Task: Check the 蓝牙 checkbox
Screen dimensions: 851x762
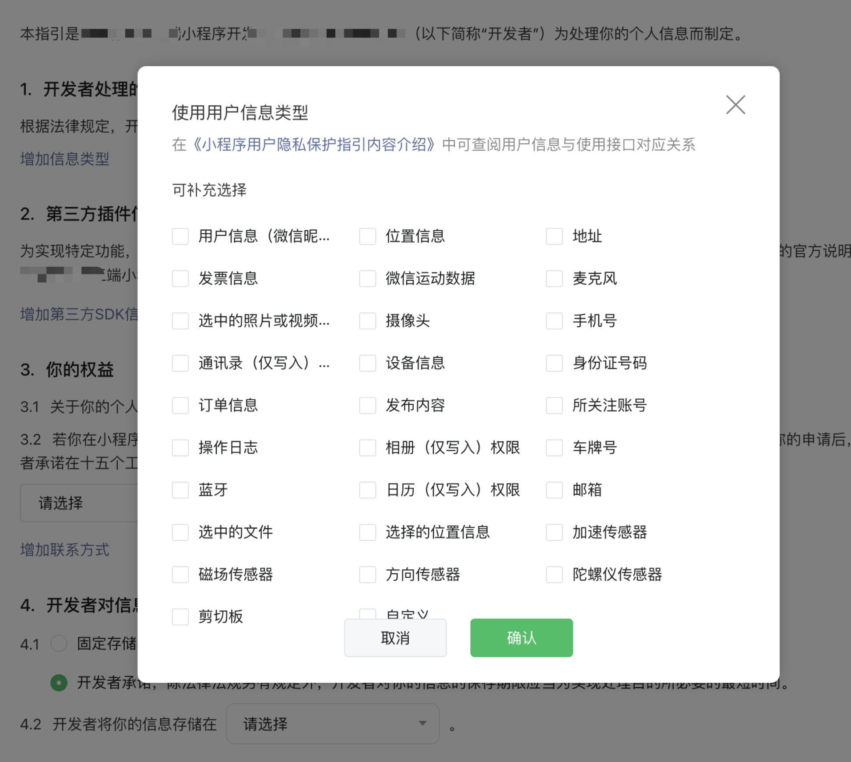Action: [x=180, y=490]
